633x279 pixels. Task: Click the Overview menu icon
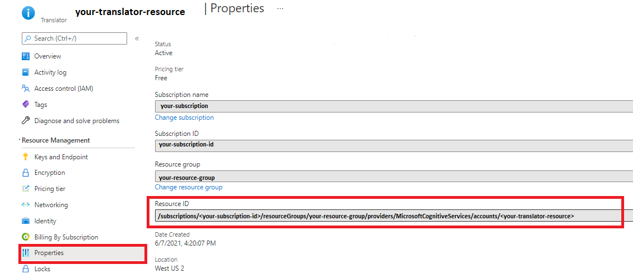(x=26, y=56)
